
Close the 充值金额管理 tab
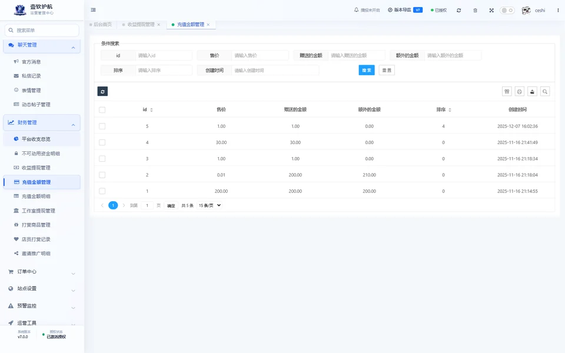208,25
